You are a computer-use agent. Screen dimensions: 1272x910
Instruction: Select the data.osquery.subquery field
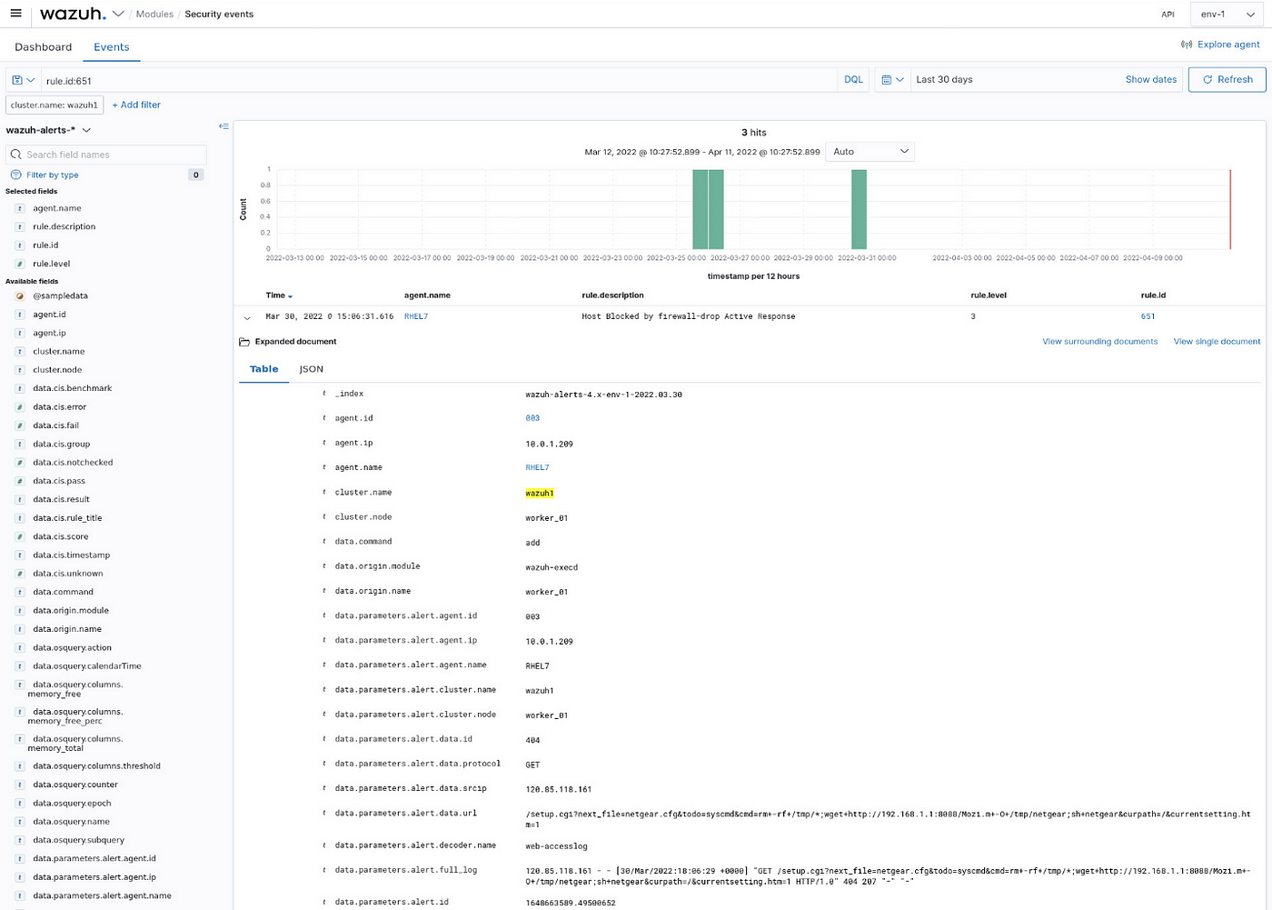(78, 840)
